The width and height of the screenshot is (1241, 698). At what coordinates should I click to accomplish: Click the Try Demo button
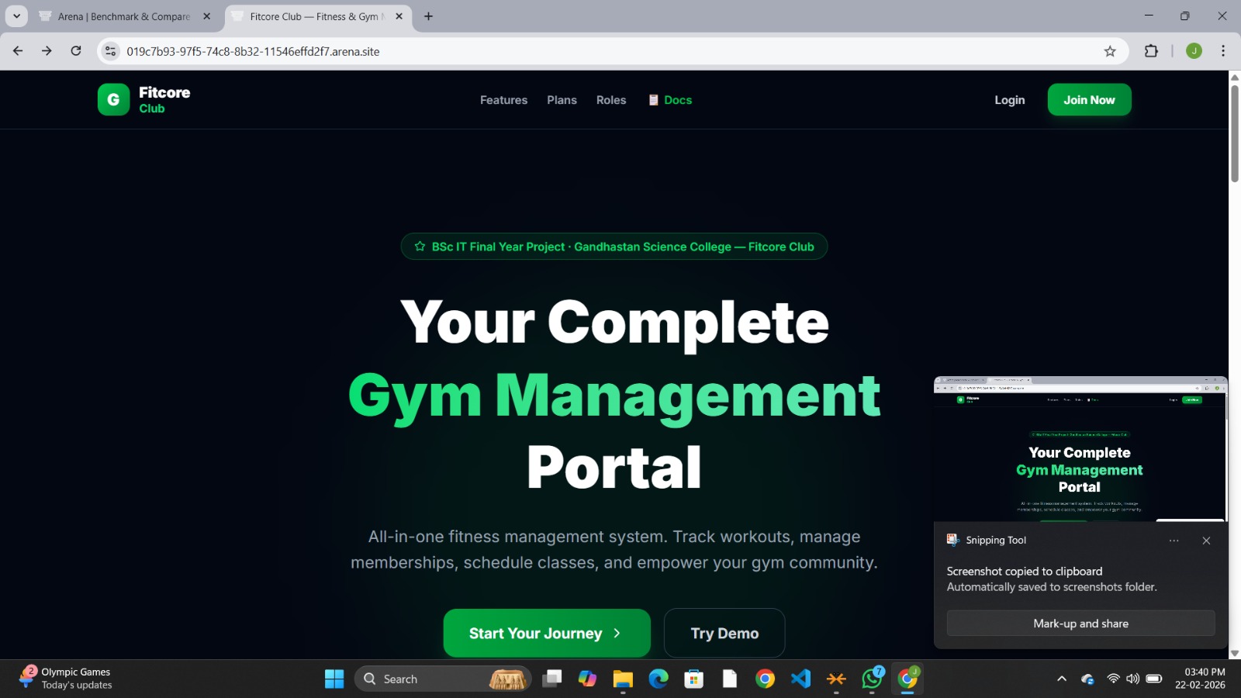point(724,633)
